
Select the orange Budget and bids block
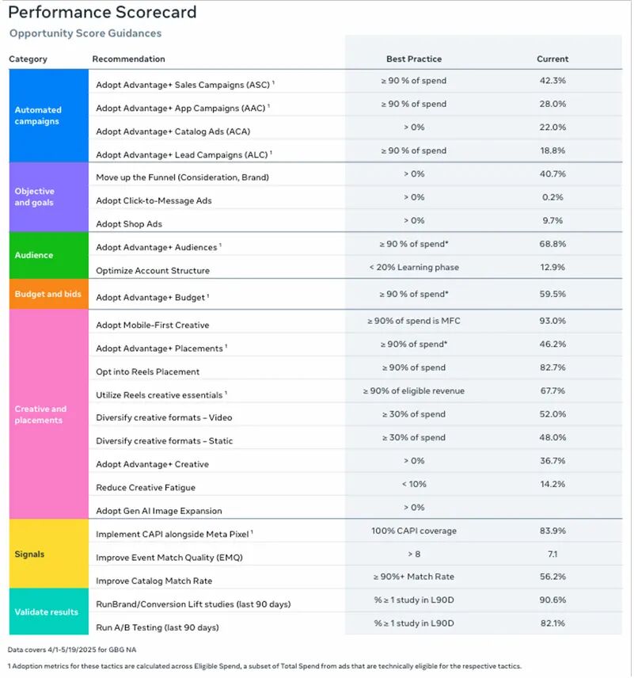pos(48,294)
